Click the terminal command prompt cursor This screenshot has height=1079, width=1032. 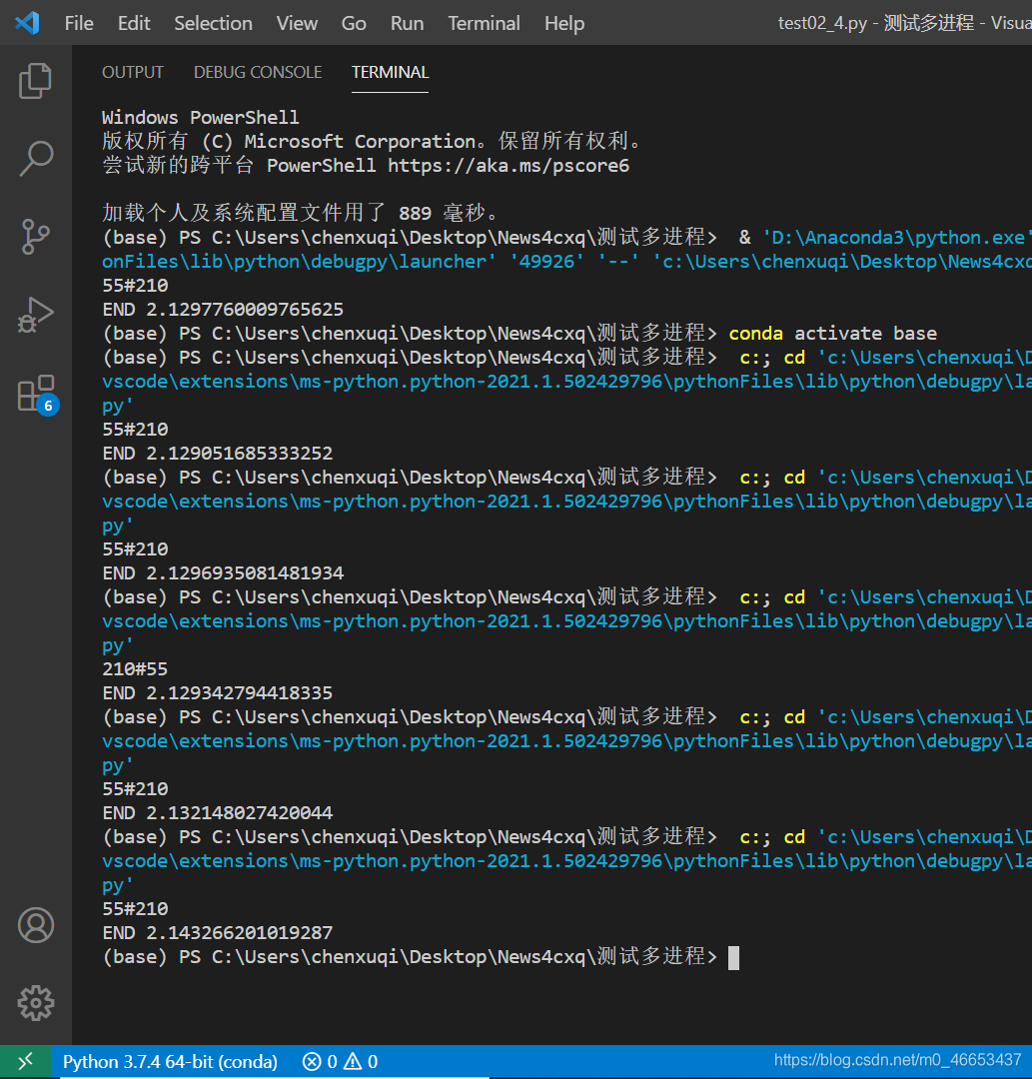point(734,956)
